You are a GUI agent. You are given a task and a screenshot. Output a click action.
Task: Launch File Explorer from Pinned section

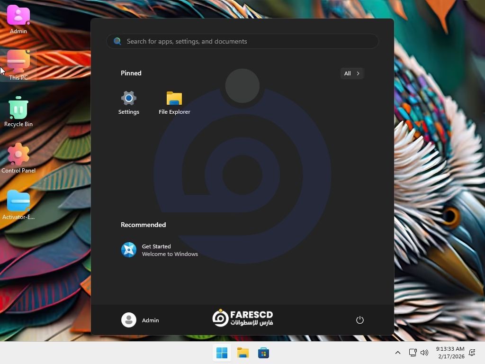click(174, 102)
